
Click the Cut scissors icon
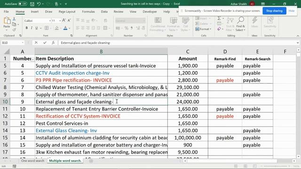tap(14, 19)
